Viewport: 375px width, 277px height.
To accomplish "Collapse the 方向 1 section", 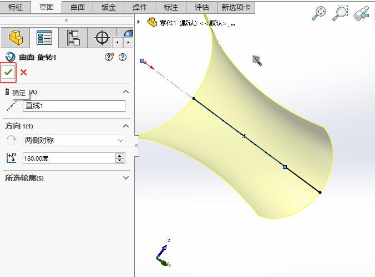I will point(126,126).
